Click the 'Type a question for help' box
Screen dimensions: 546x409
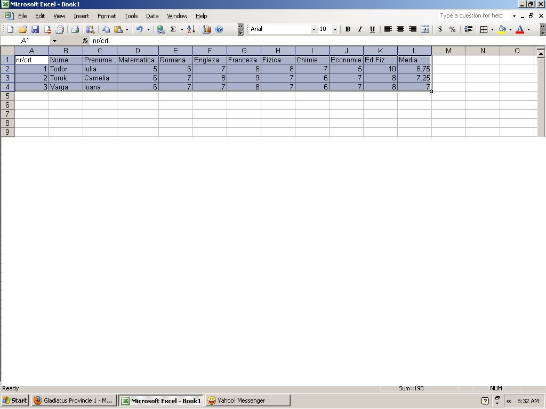point(475,15)
